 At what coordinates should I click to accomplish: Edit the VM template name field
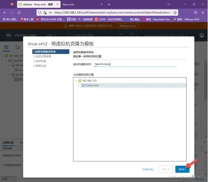tap(135, 64)
